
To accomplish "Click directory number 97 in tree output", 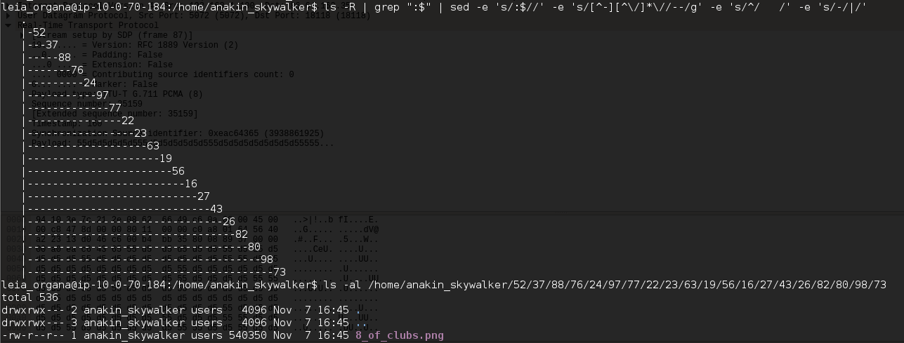I will tap(103, 95).
